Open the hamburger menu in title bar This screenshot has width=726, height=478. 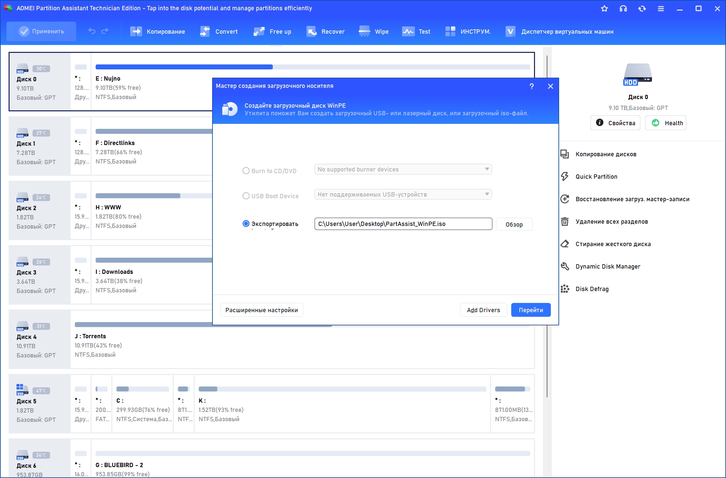(x=661, y=9)
